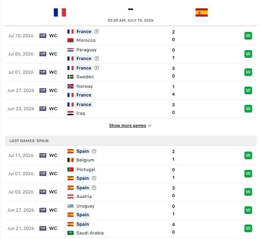Image resolution: width=260 pixels, height=239 pixels.
Task: Open the Last Games: Spain section header
Action: tap(131, 141)
